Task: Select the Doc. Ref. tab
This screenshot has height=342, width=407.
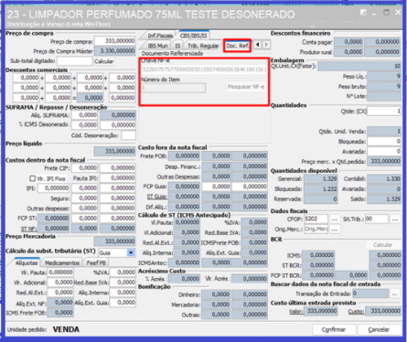Action: pyautogui.click(x=237, y=46)
